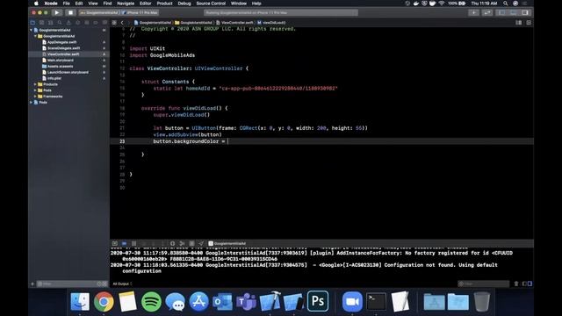Toggle the Inspectors panel visibility button
The image size is (562, 316).
[525, 12]
